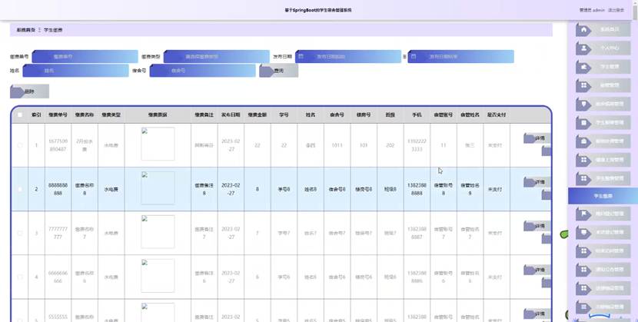638x322 pixels.
Task: Open the 发布日期 start date picker
Action: pos(348,57)
